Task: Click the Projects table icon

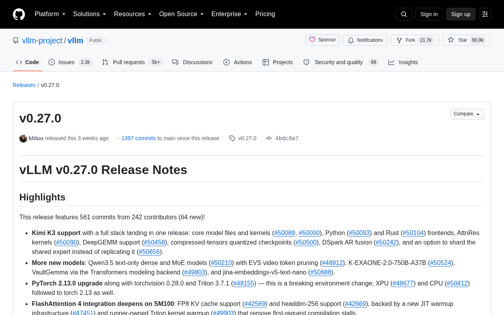Action: pyautogui.click(x=266, y=62)
